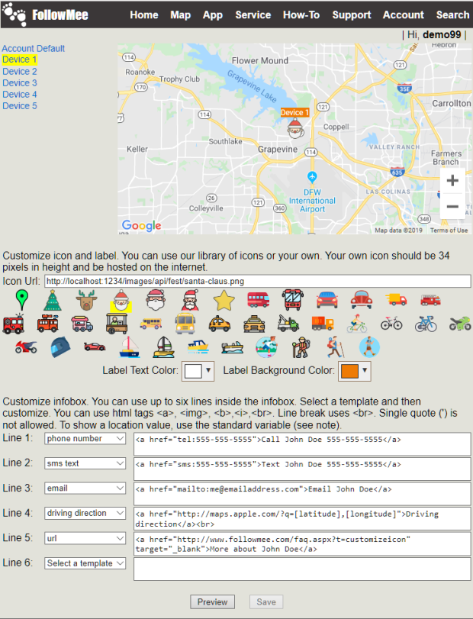The height and width of the screenshot is (619, 473).
Task: Open the How-To menu
Action: click(x=301, y=15)
